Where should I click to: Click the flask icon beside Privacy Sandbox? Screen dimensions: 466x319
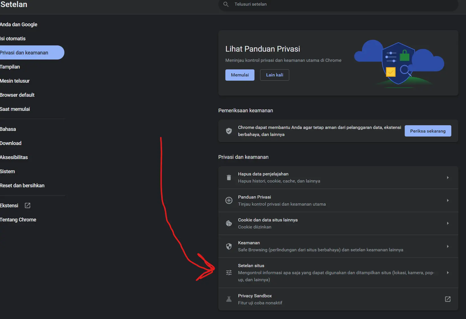tap(229, 299)
